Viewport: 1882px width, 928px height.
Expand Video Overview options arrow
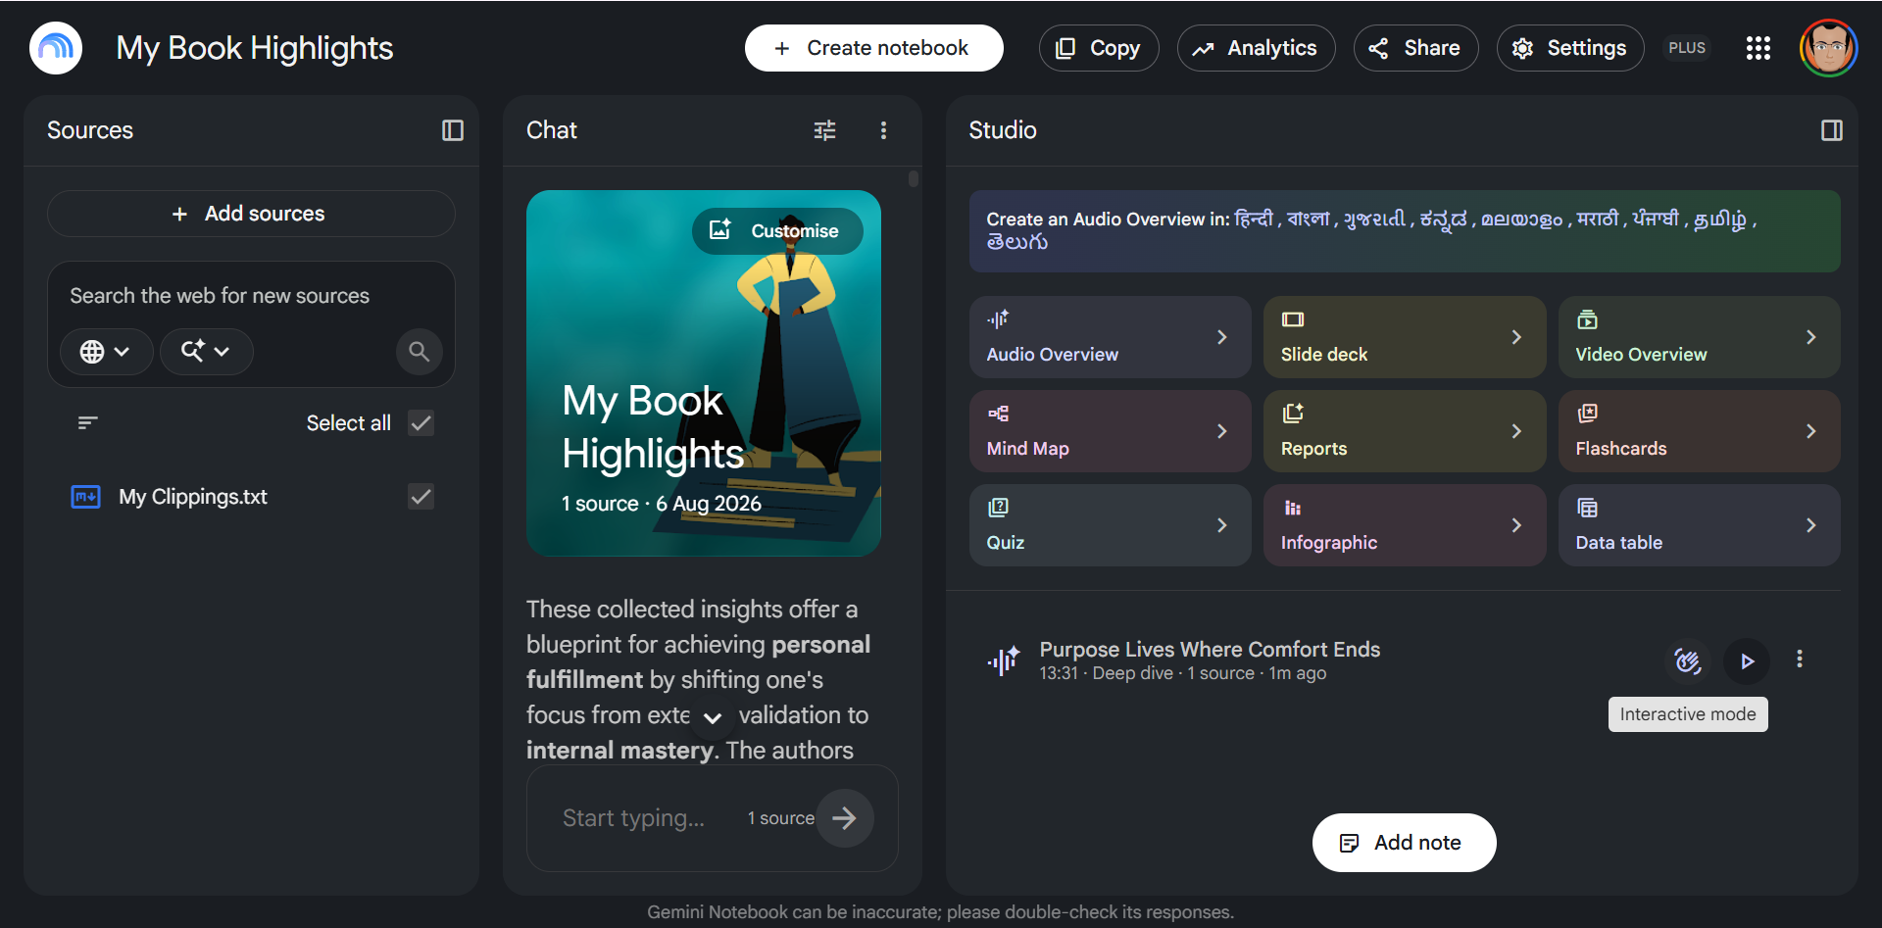click(1811, 337)
